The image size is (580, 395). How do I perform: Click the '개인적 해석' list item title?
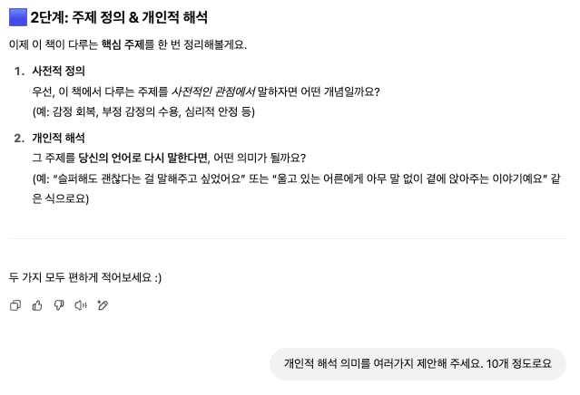click(58, 138)
